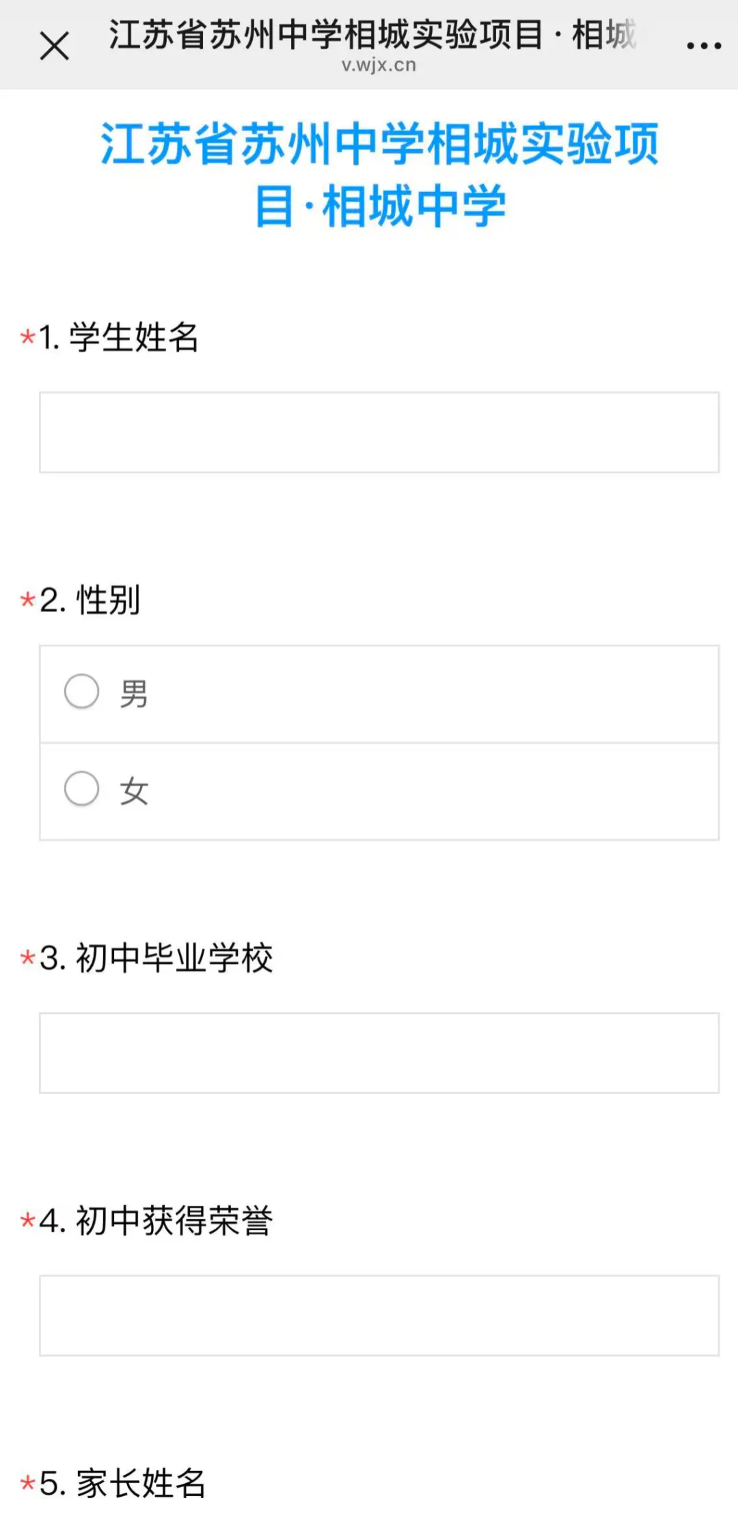Click the red asterisk beside question 1
Screen dimensions: 738x1522
(x=27, y=336)
